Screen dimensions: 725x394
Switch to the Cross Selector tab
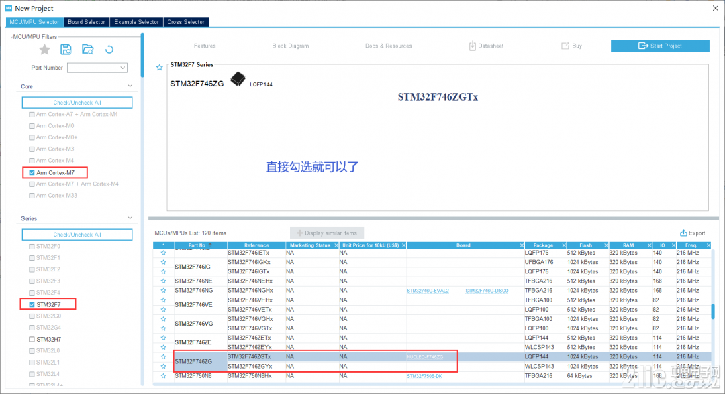pyautogui.click(x=186, y=22)
